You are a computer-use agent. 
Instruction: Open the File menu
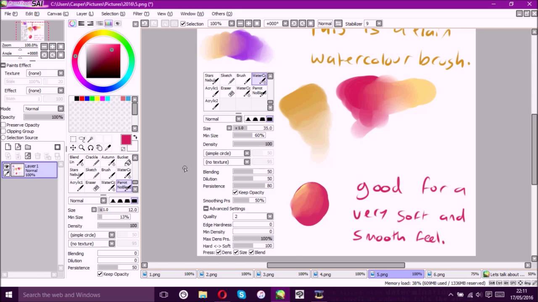pyautogui.click(x=11, y=13)
